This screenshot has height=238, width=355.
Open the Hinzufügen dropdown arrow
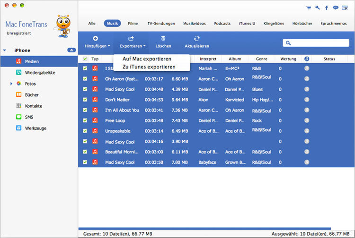coord(109,46)
